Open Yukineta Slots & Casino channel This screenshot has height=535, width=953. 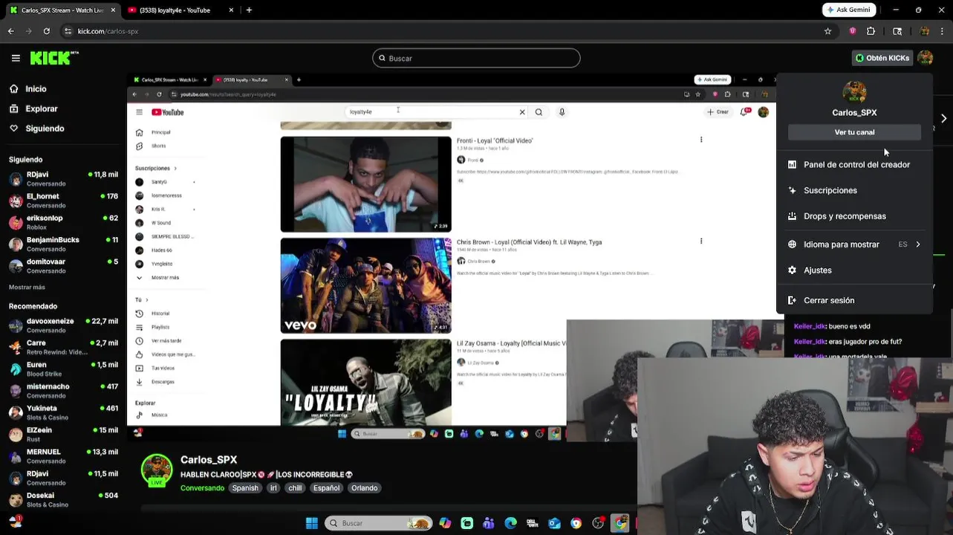(63, 412)
